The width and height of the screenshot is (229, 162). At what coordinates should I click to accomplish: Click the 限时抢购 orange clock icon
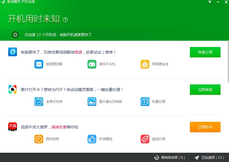coord(39,139)
